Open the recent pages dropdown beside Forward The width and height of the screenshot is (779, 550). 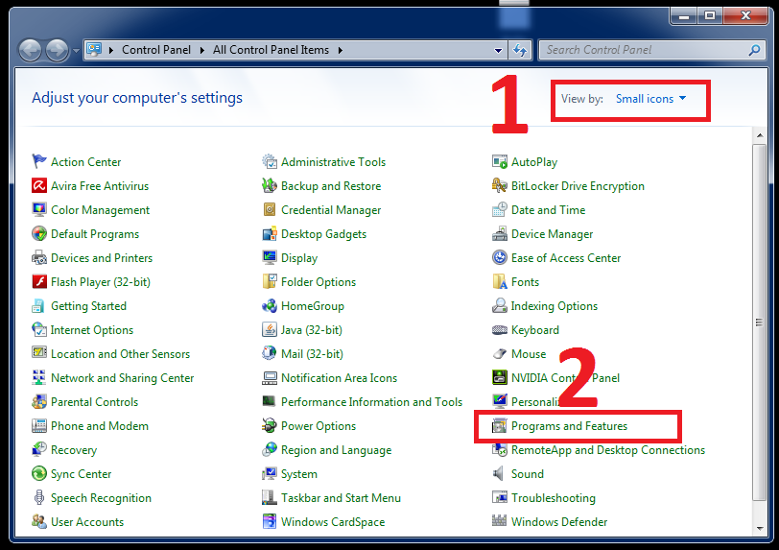tap(76, 50)
